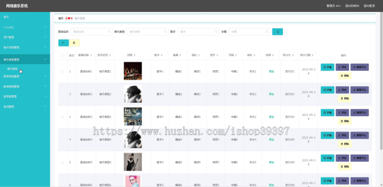The height and width of the screenshot is (187, 383).
Task: Select all rows with header checkbox
Action: click(63, 56)
